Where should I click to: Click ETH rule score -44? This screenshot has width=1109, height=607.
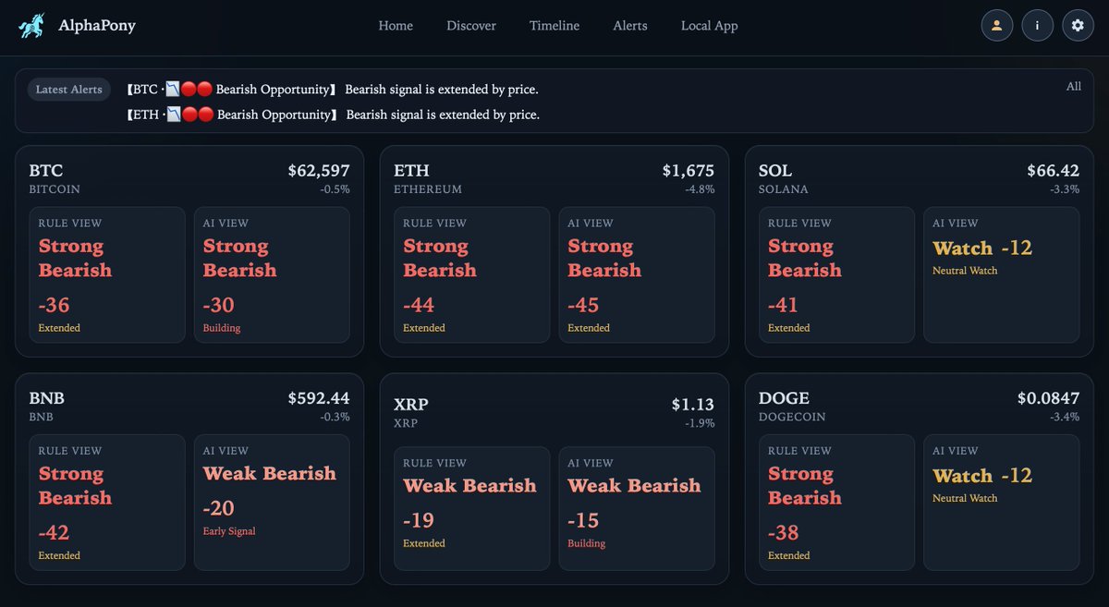(x=420, y=305)
